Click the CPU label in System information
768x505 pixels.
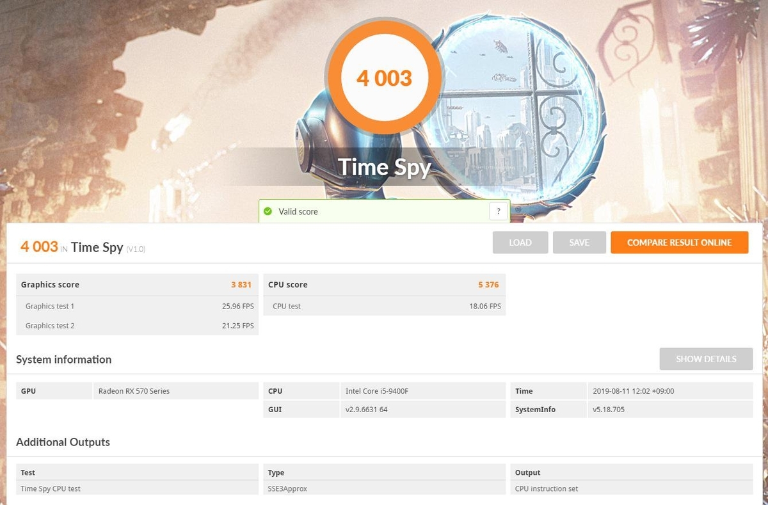pyautogui.click(x=301, y=391)
